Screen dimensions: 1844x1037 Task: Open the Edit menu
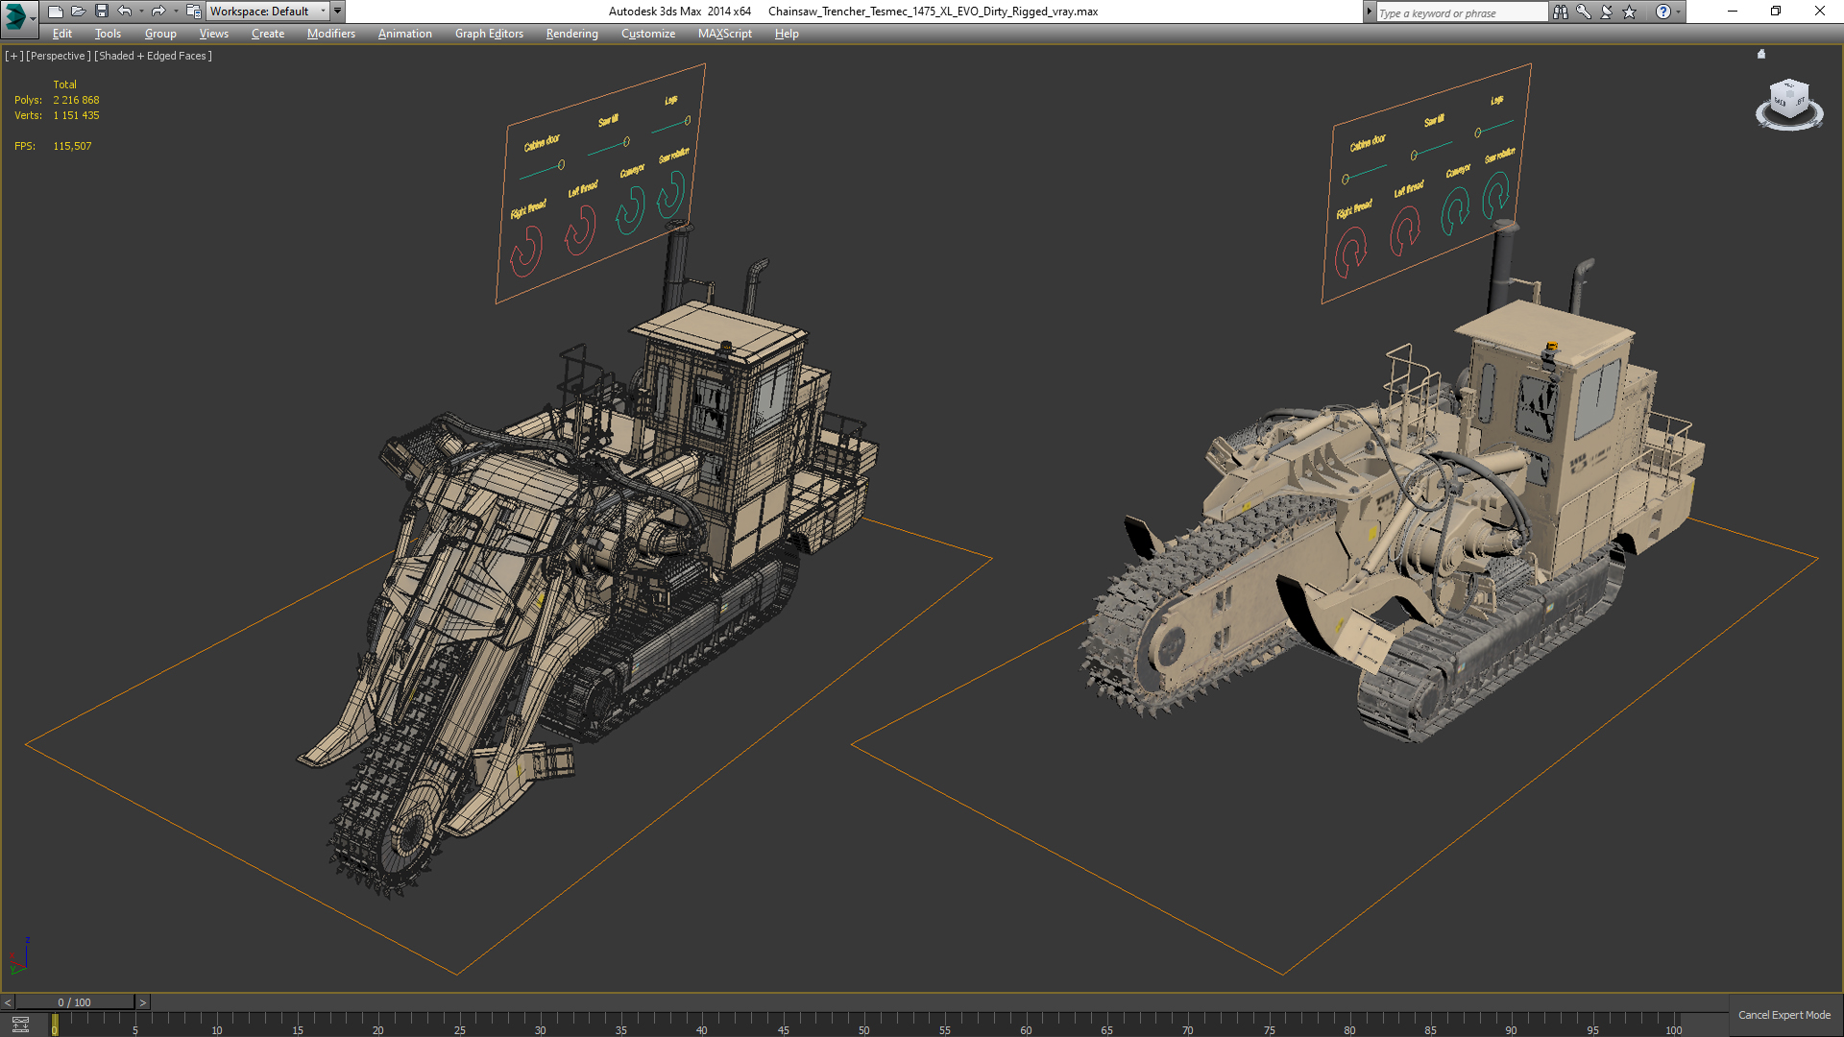click(62, 34)
